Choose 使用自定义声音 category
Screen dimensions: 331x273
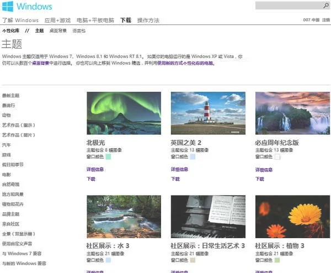click(17, 244)
